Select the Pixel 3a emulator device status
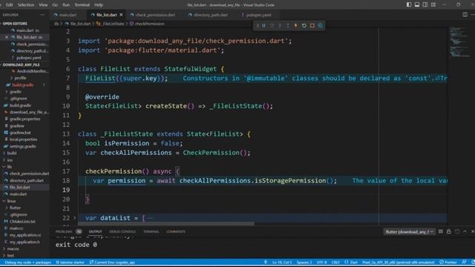The image size is (475, 267). pos(399,262)
